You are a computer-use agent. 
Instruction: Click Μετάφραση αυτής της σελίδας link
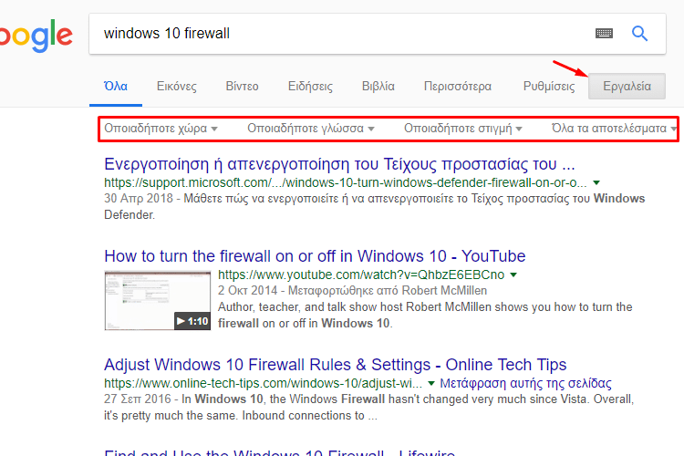[525, 383]
